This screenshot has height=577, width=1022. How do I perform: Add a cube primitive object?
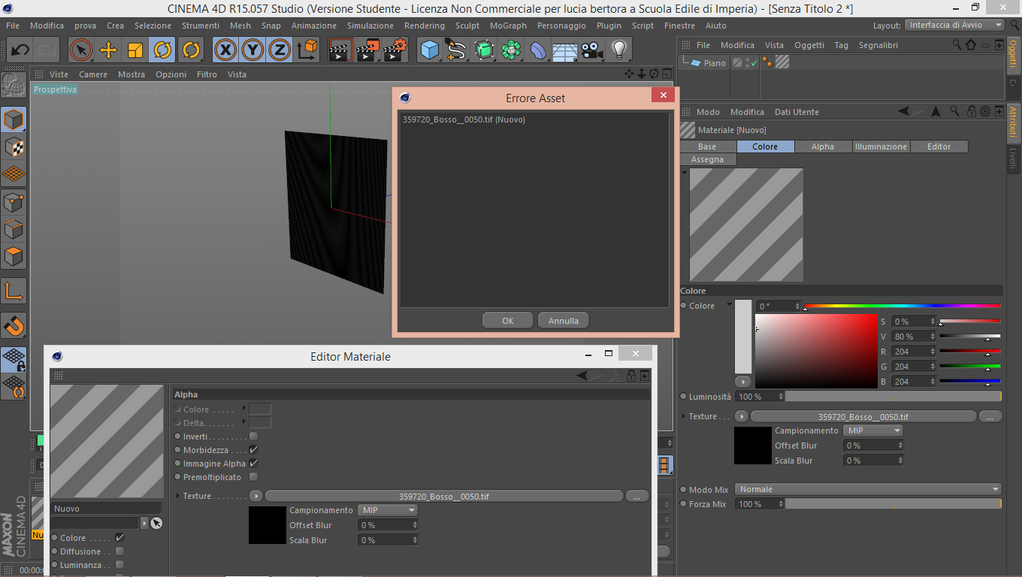429,50
